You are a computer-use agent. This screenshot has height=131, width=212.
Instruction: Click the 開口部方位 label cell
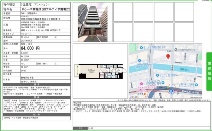pyautogui.click(x=45, y=37)
